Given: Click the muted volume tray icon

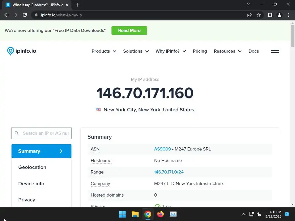Looking at the screenshot, I should coord(259,214).
